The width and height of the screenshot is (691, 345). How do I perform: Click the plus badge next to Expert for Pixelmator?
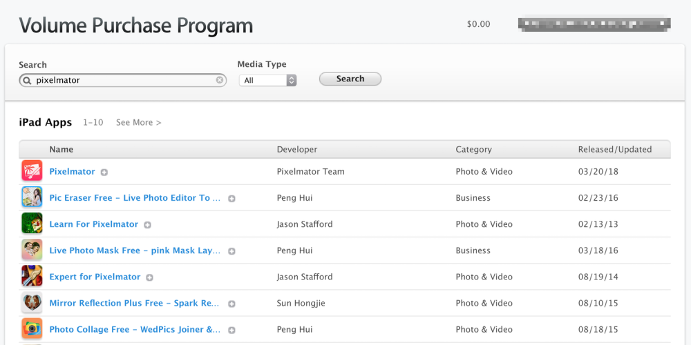point(149,277)
